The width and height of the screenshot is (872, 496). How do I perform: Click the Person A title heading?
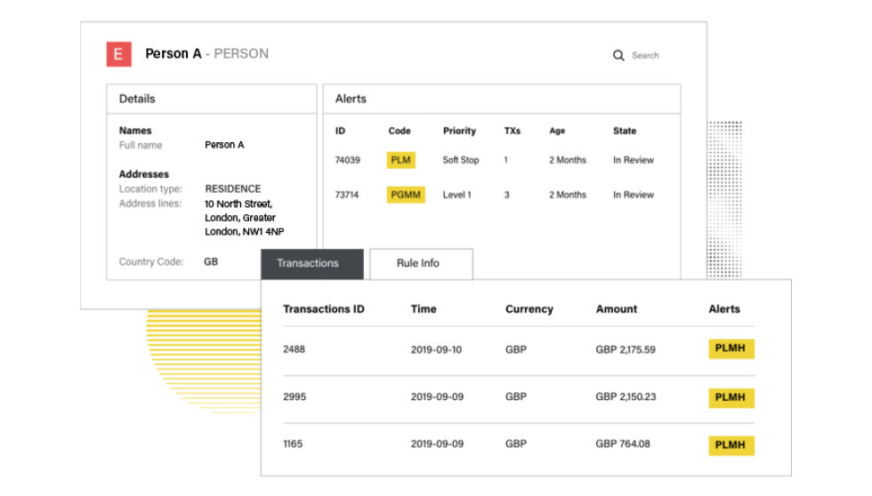(x=174, y=54)
